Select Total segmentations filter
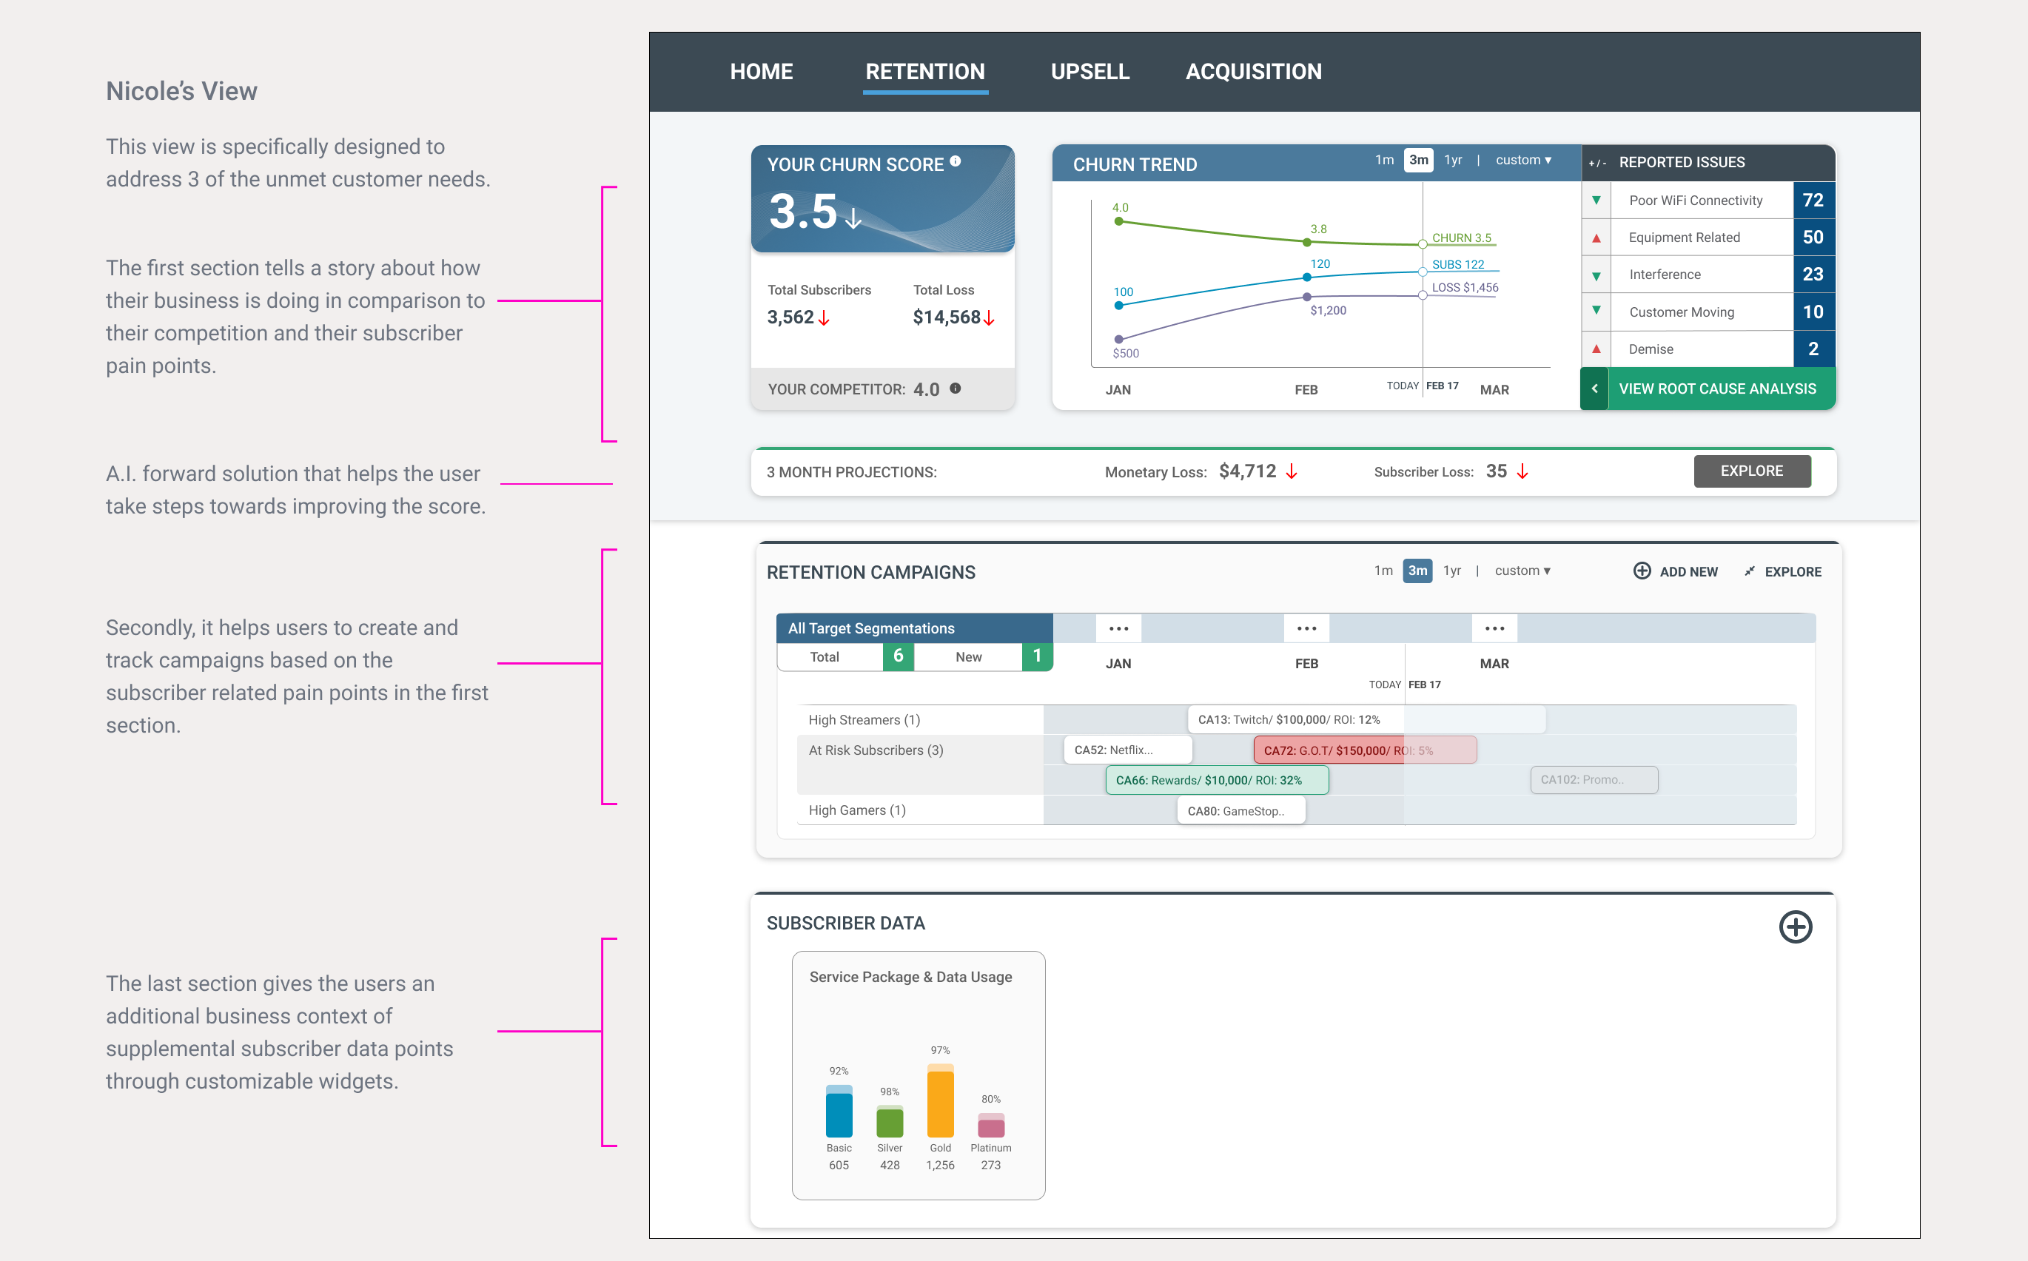Screen dimensions: 2028x1261 pos(845,656)
